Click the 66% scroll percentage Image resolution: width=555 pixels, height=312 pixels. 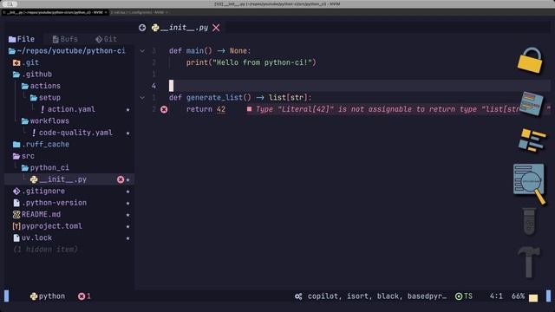click(x=519, y=296)
